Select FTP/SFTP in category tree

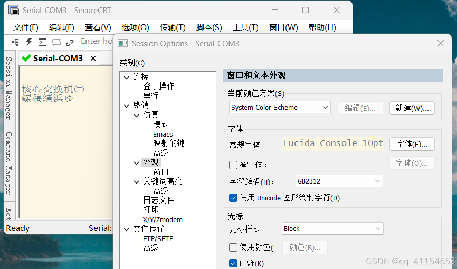158,238
